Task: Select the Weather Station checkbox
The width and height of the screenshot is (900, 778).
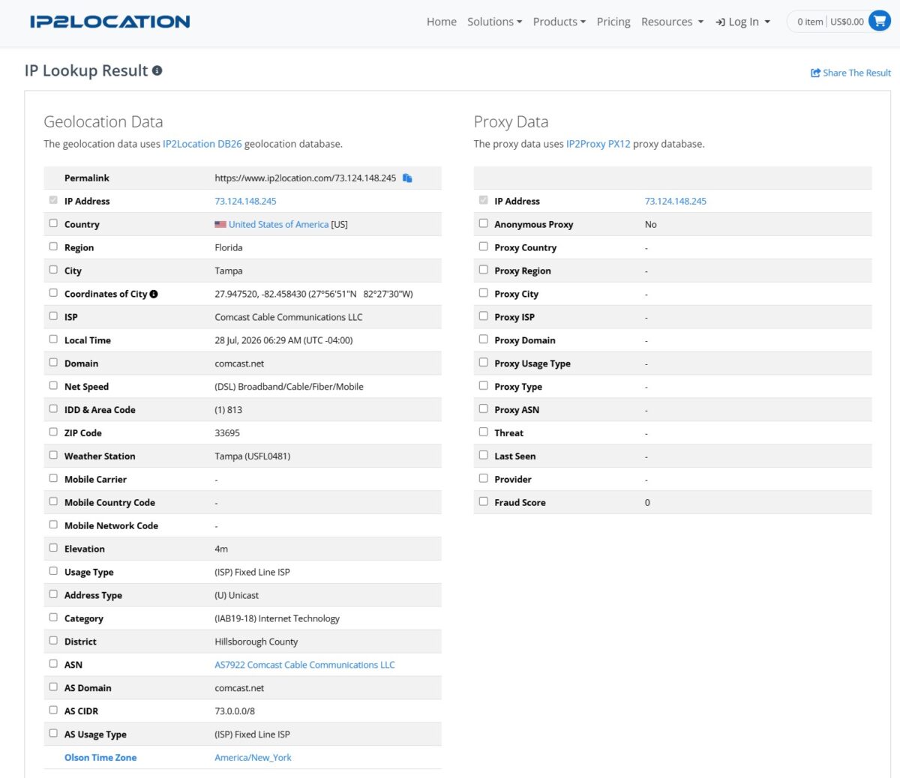Action: pyautogui.click(x=53, y=455)
